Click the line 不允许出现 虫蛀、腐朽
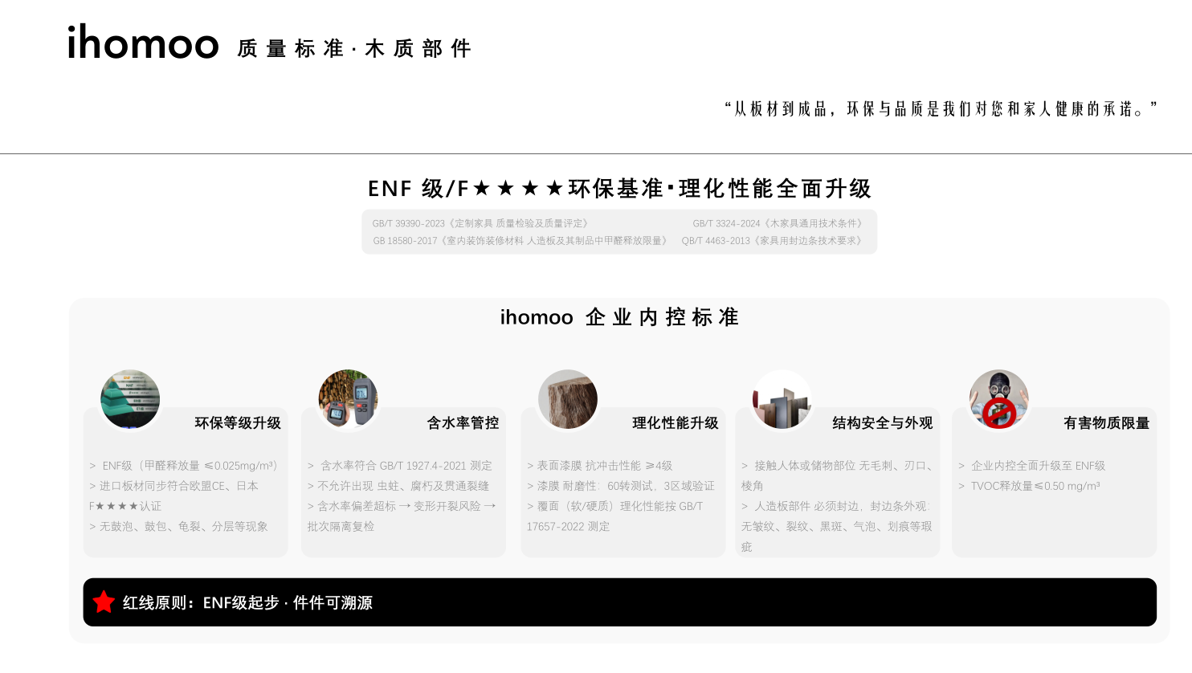The image size is (1192, 673). click(398, 486)
